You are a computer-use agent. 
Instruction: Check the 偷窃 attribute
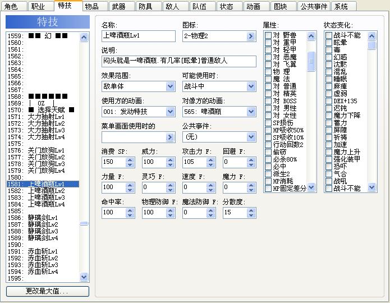(x=268, y=152)
